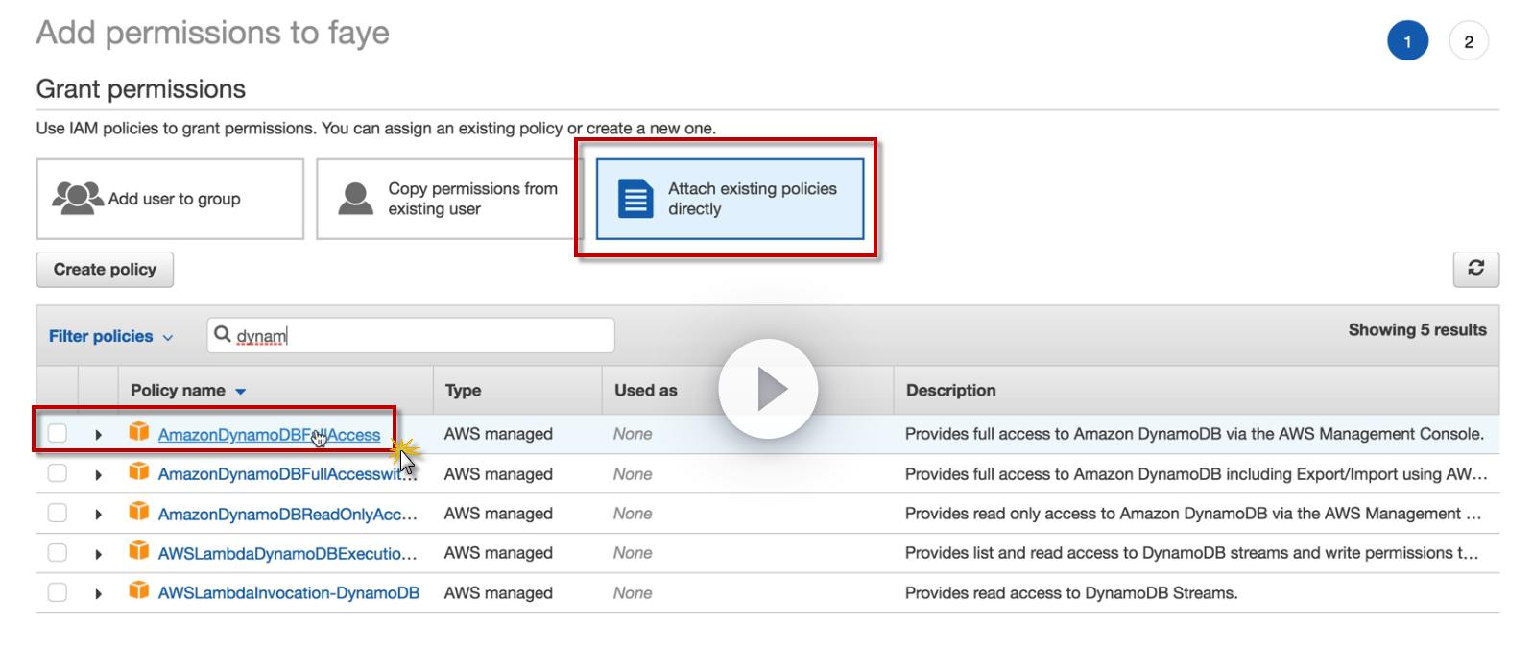The image size is (1533, 648).
Task: Click 'Showing 5 results' text
Action: tap(1417, 329)
